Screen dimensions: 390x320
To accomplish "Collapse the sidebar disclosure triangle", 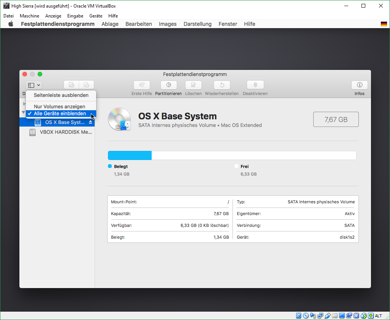I will (24, 112).
